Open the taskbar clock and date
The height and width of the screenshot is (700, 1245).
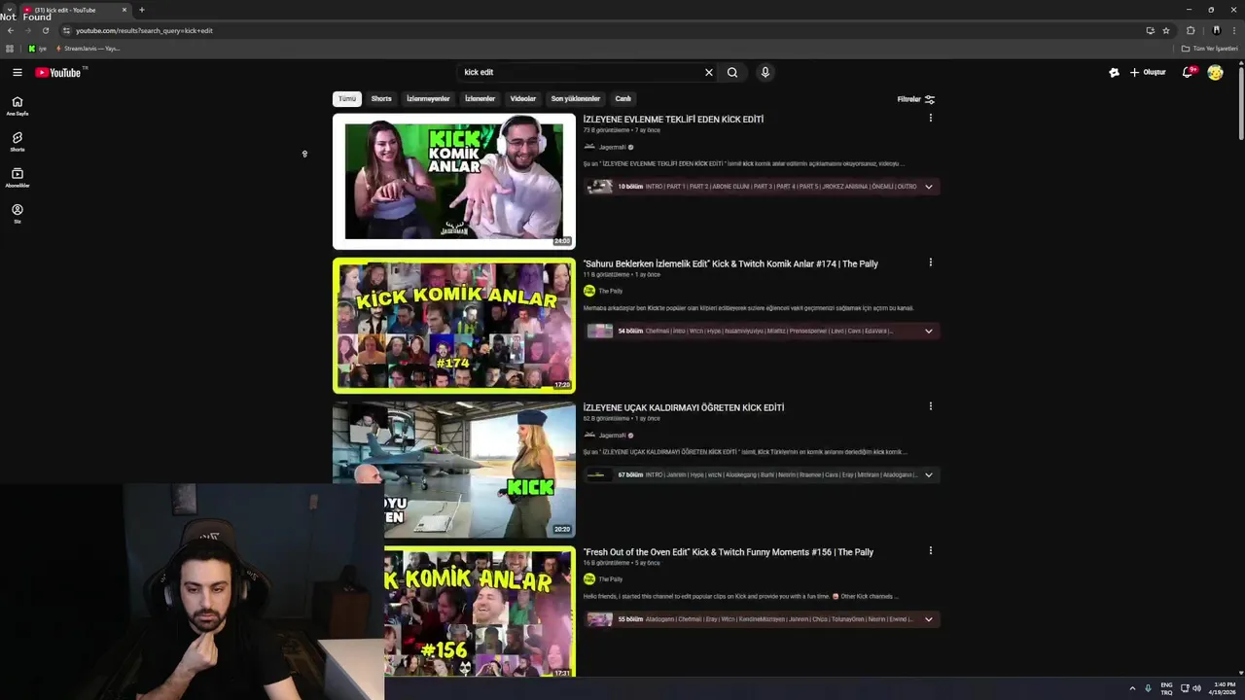click(1225, 688)
